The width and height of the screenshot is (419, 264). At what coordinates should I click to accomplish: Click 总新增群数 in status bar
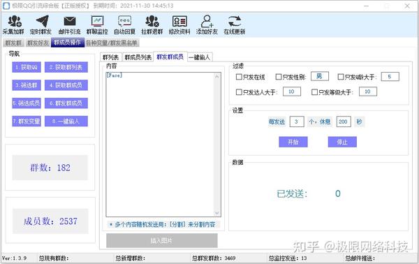coord(131,258)
